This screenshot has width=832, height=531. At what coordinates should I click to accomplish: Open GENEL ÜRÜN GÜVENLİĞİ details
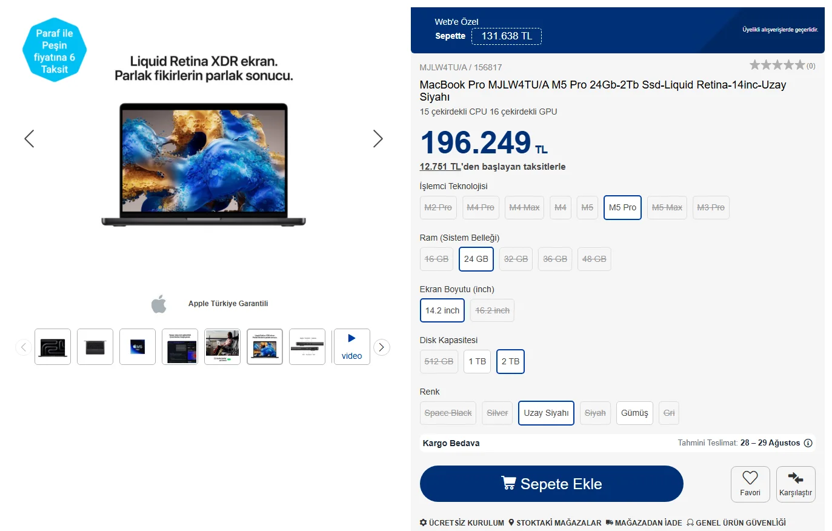point(736,523)
